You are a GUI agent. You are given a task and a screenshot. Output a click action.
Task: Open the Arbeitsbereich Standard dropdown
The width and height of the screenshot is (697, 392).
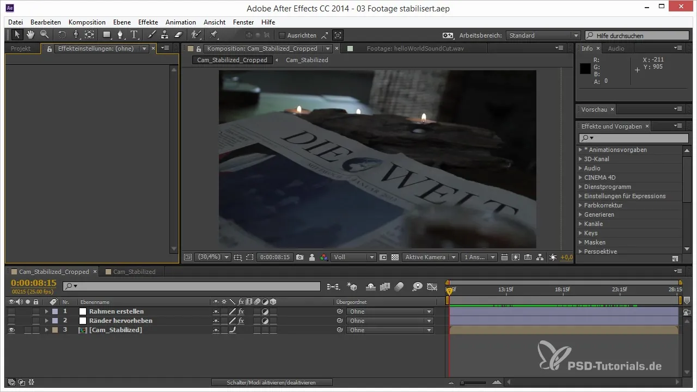click(543, 35)
